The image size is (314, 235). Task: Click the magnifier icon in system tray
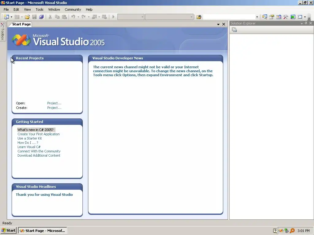(292, 231)
